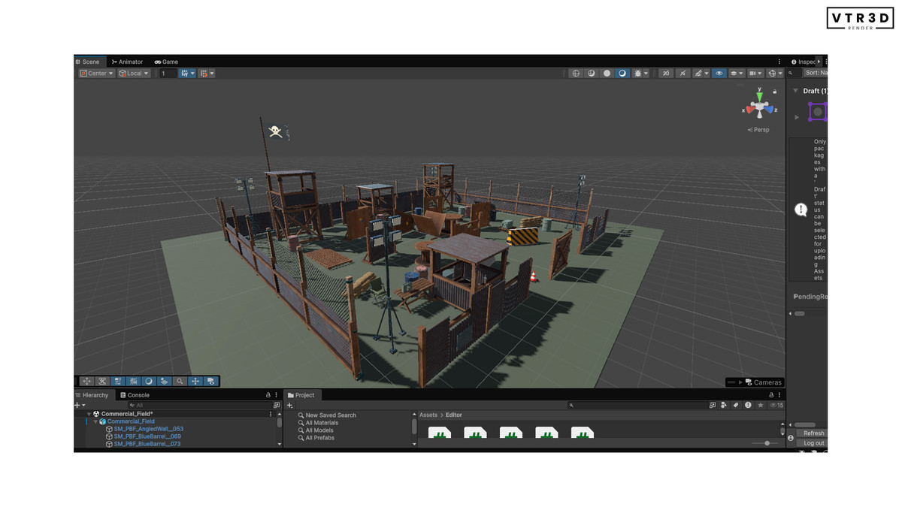Select the last tool in scene tools overlay
902x507 pixels.
[210, 382]
